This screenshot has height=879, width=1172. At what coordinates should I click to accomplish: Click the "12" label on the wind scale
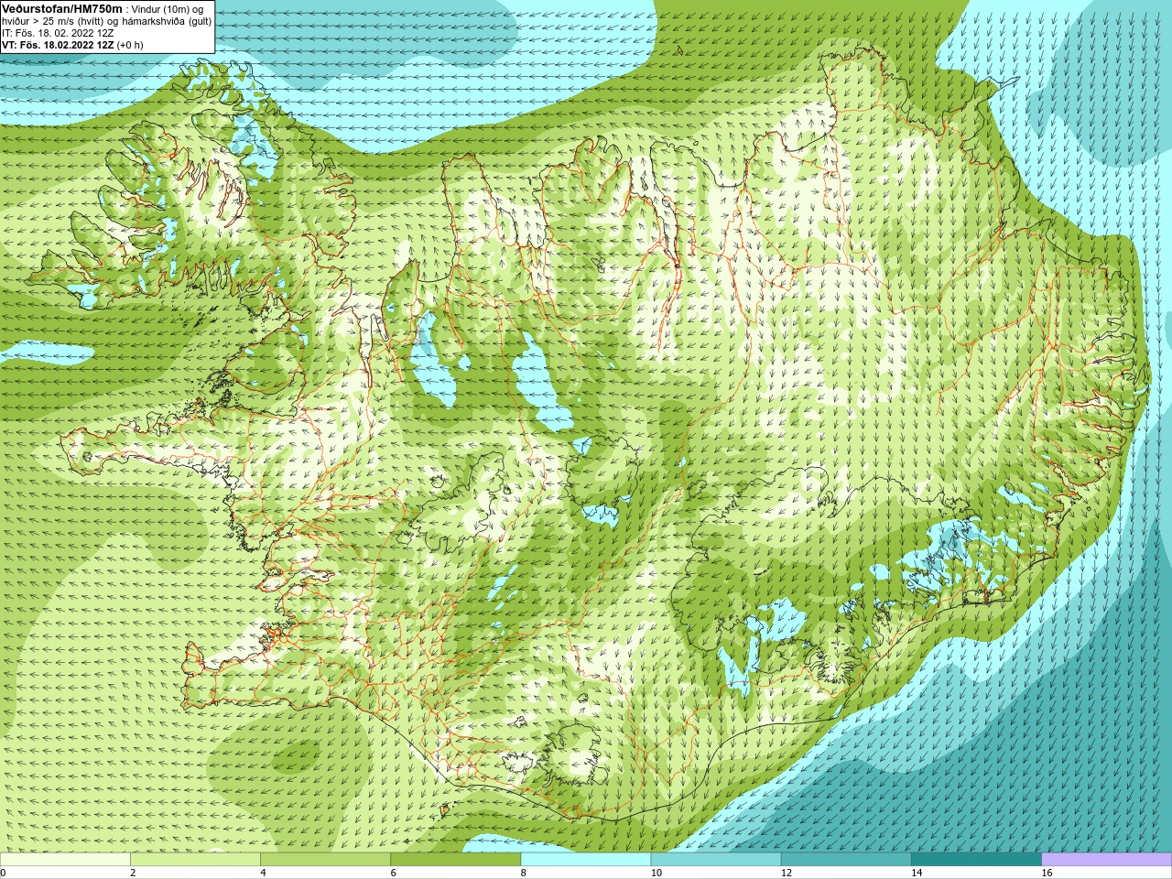(x=787, y=873)
